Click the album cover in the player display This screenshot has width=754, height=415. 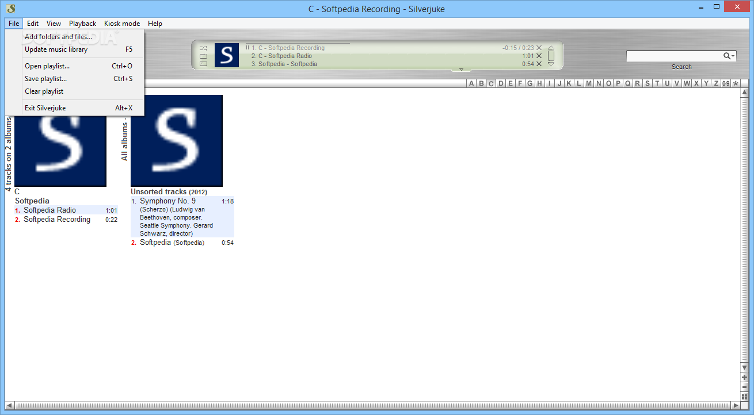[x=227, y=55]
